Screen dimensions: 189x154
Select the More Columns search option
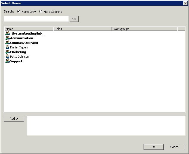[x=41, y=12]
